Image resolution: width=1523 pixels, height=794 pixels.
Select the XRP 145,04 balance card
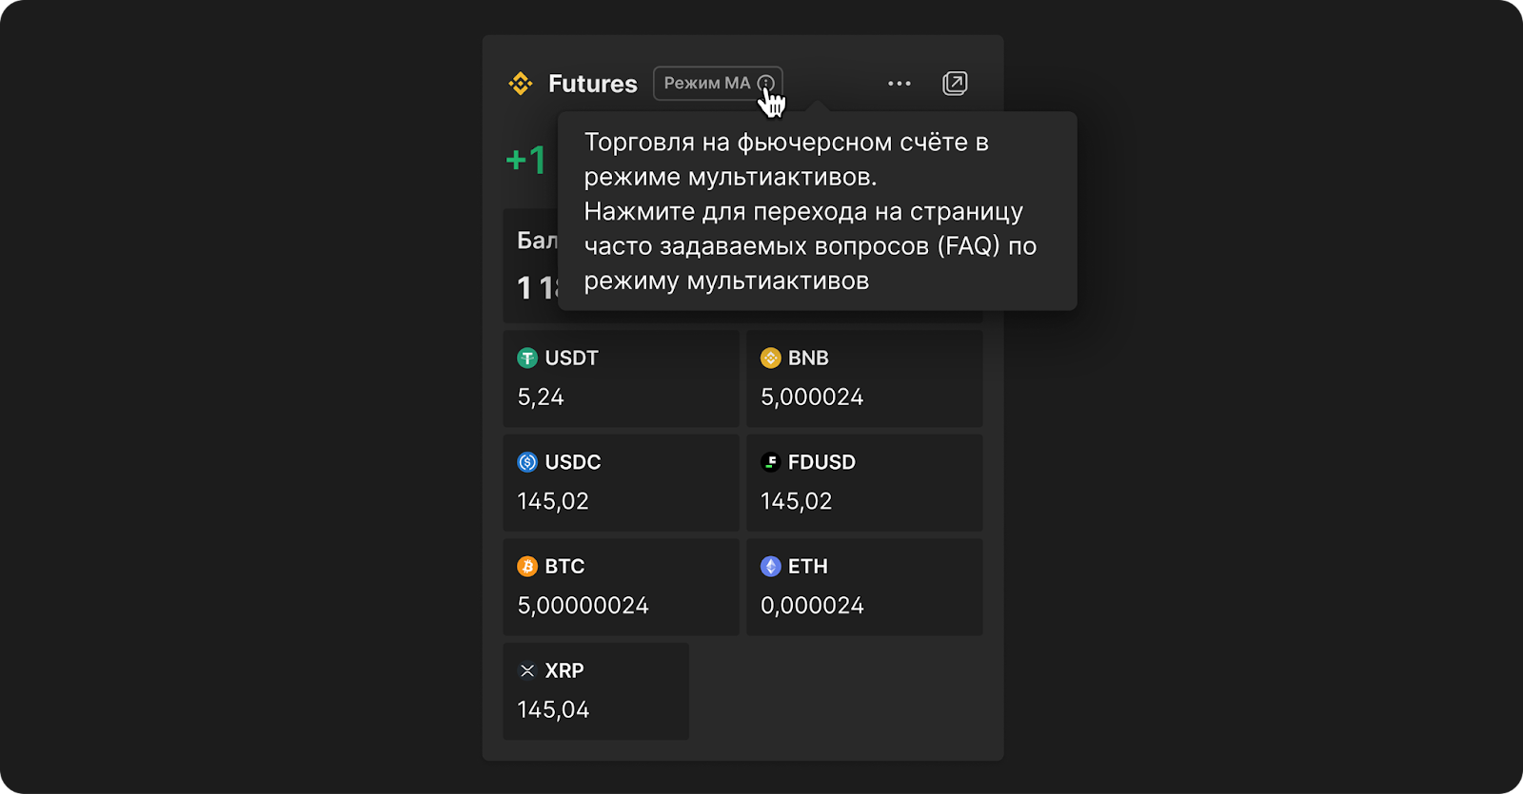point(596,691)
